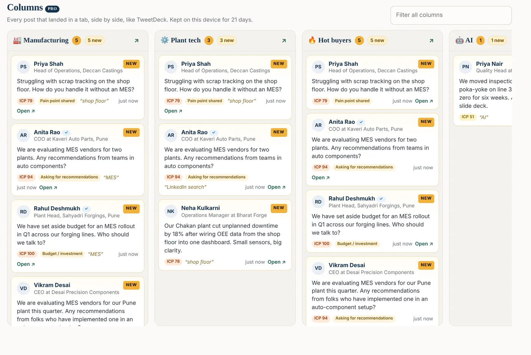Select the Manufacturing column title

click(46, 40)
